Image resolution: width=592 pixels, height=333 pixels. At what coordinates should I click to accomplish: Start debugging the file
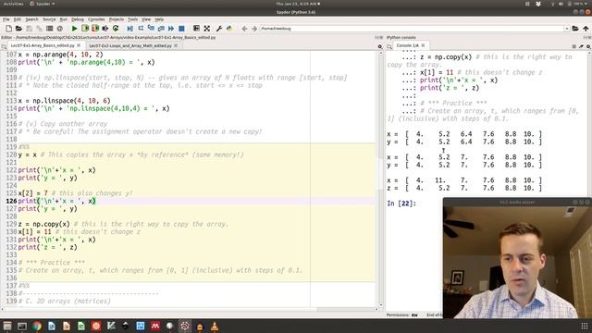click(x=129, y=29)
